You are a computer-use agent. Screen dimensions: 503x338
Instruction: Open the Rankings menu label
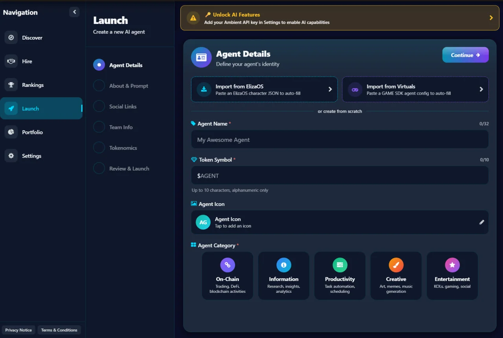[x=33, y=85]
